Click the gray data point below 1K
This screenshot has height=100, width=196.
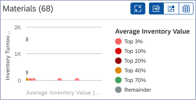point(27,72)
